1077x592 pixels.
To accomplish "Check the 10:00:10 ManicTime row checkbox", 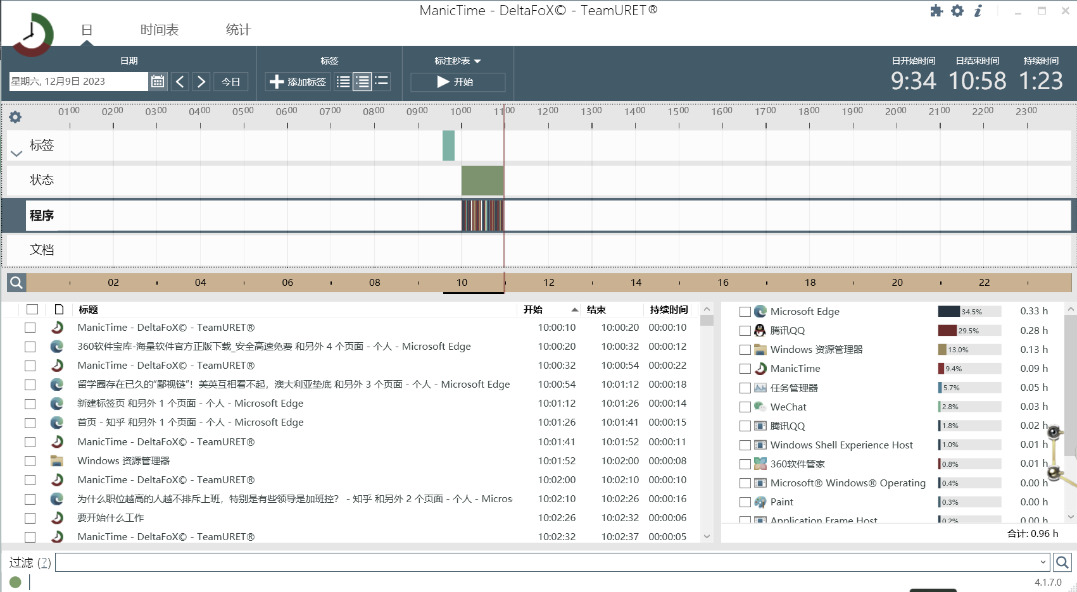I will point(30,328).
